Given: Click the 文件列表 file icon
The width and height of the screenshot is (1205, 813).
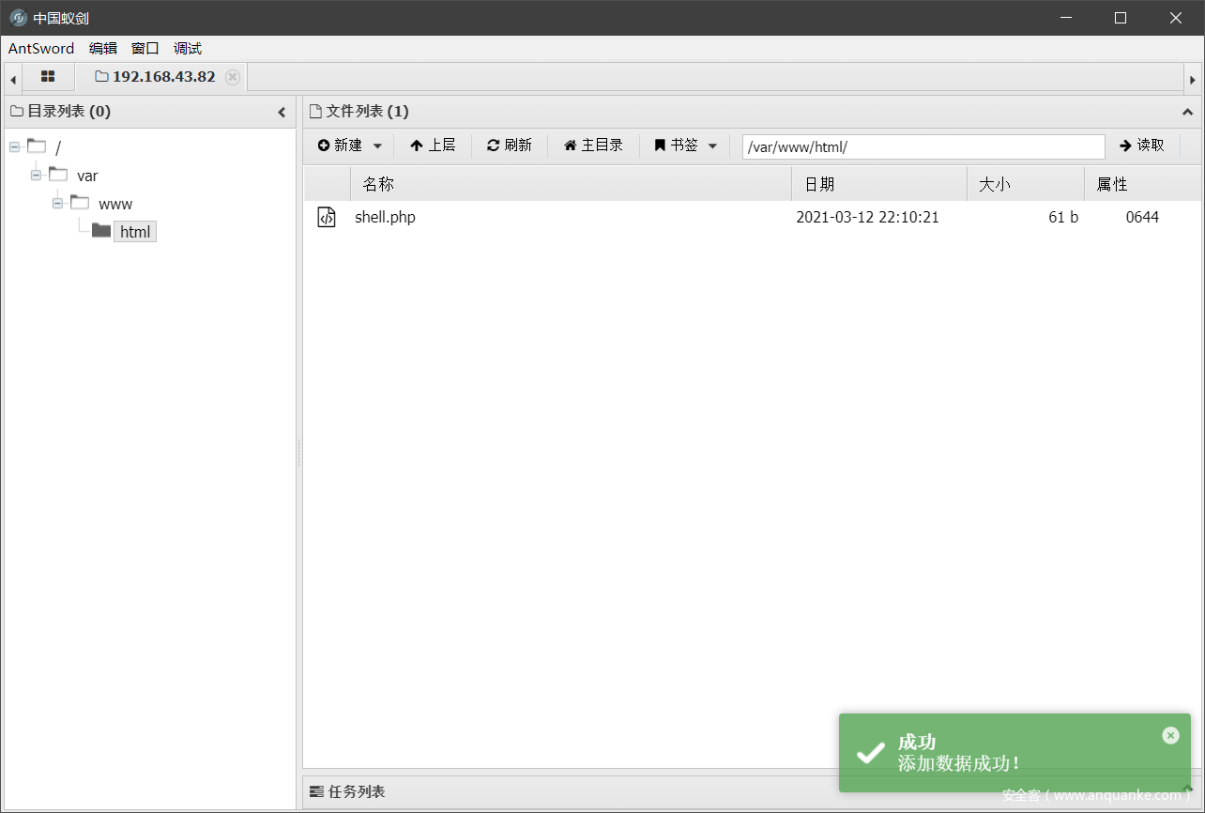Looking at the screenshot, I should [x=315, y=112].
